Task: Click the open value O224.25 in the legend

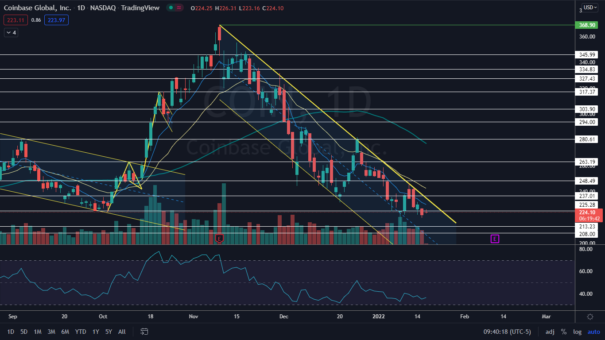Action: pyautogui.click(x=202, y=8)
